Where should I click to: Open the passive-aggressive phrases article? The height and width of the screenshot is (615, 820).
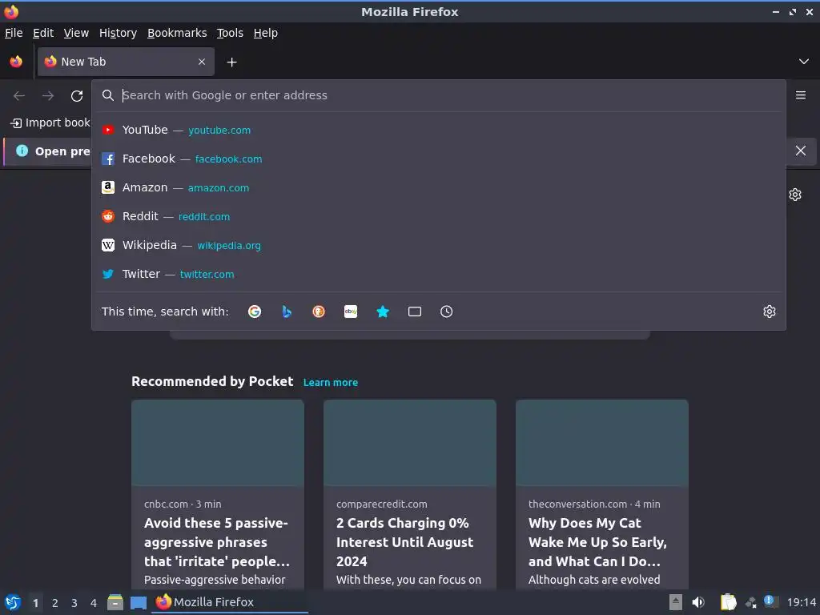216,542
